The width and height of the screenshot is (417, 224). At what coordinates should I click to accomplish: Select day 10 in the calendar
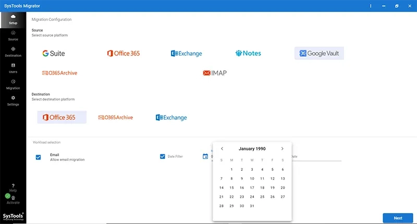(x=252, y=179)
